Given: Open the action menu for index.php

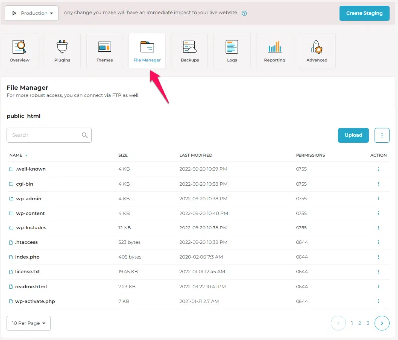Looking at the screenshot, I should (379, 257).
